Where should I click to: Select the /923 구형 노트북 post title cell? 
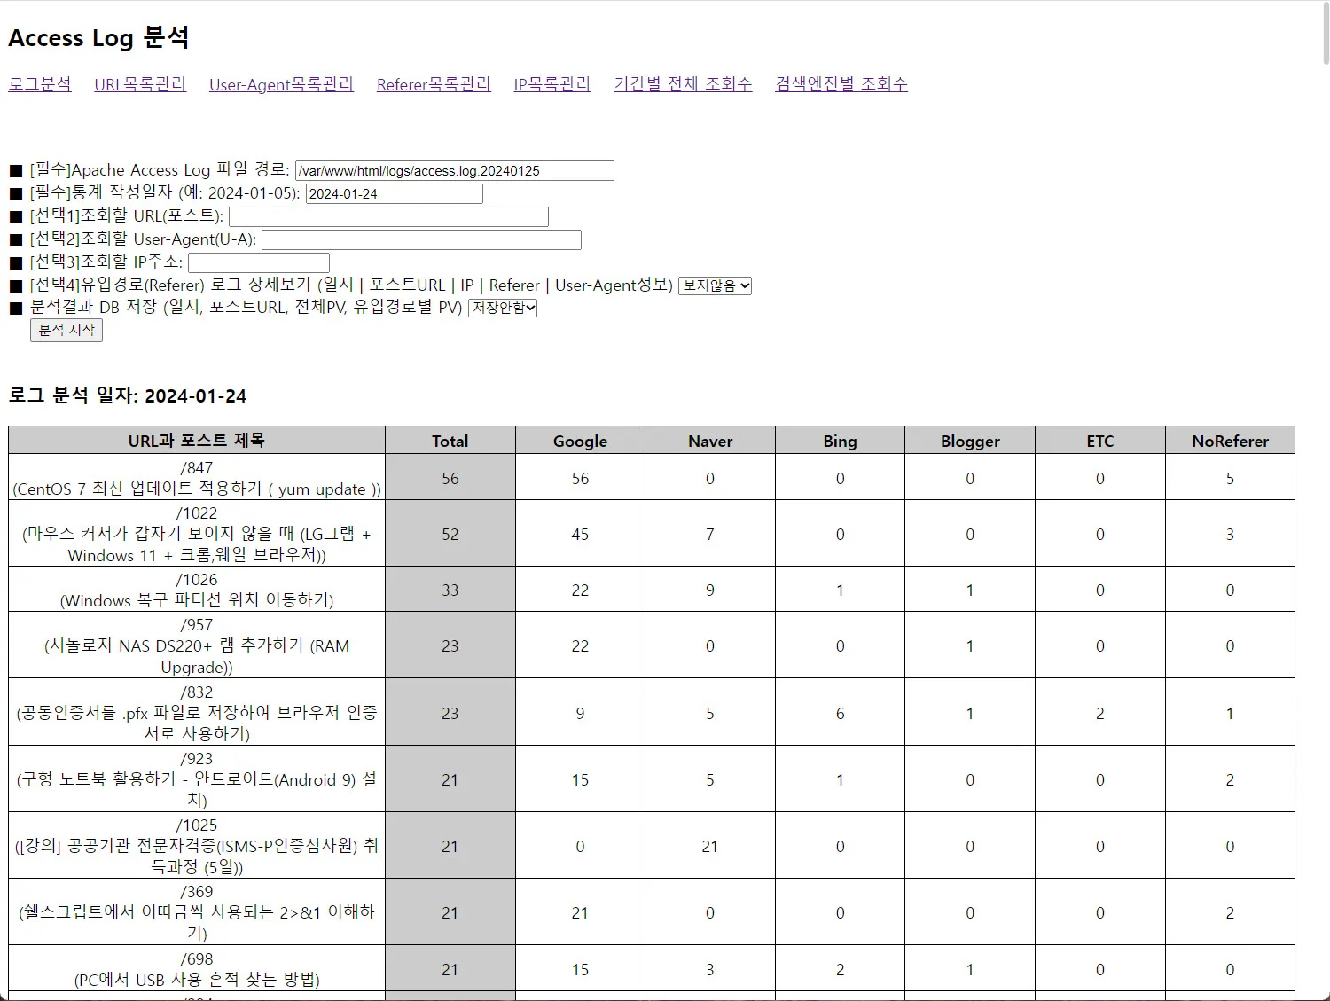point(197,779)
